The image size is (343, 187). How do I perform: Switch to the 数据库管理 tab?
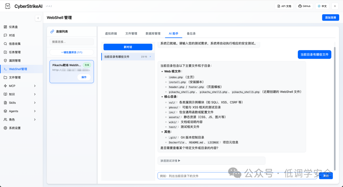153,33
